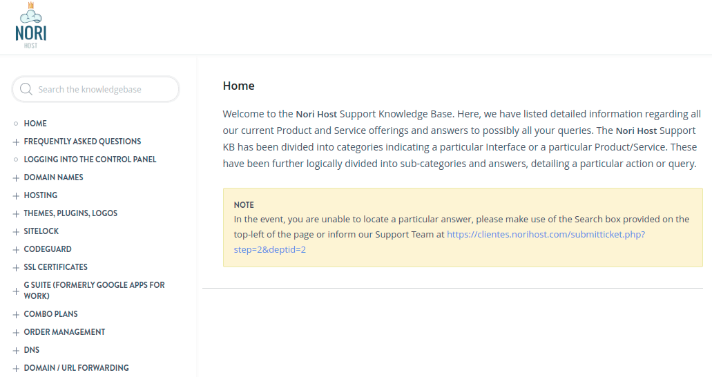
Task: Open Logging into the Control Panel
Action: tap(90, 159)
